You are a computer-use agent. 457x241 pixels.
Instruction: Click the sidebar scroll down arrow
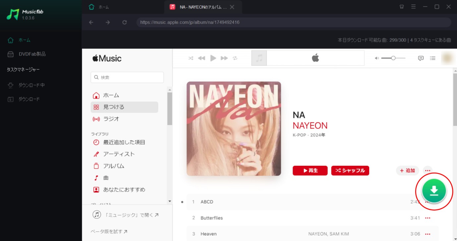[170, 201]
